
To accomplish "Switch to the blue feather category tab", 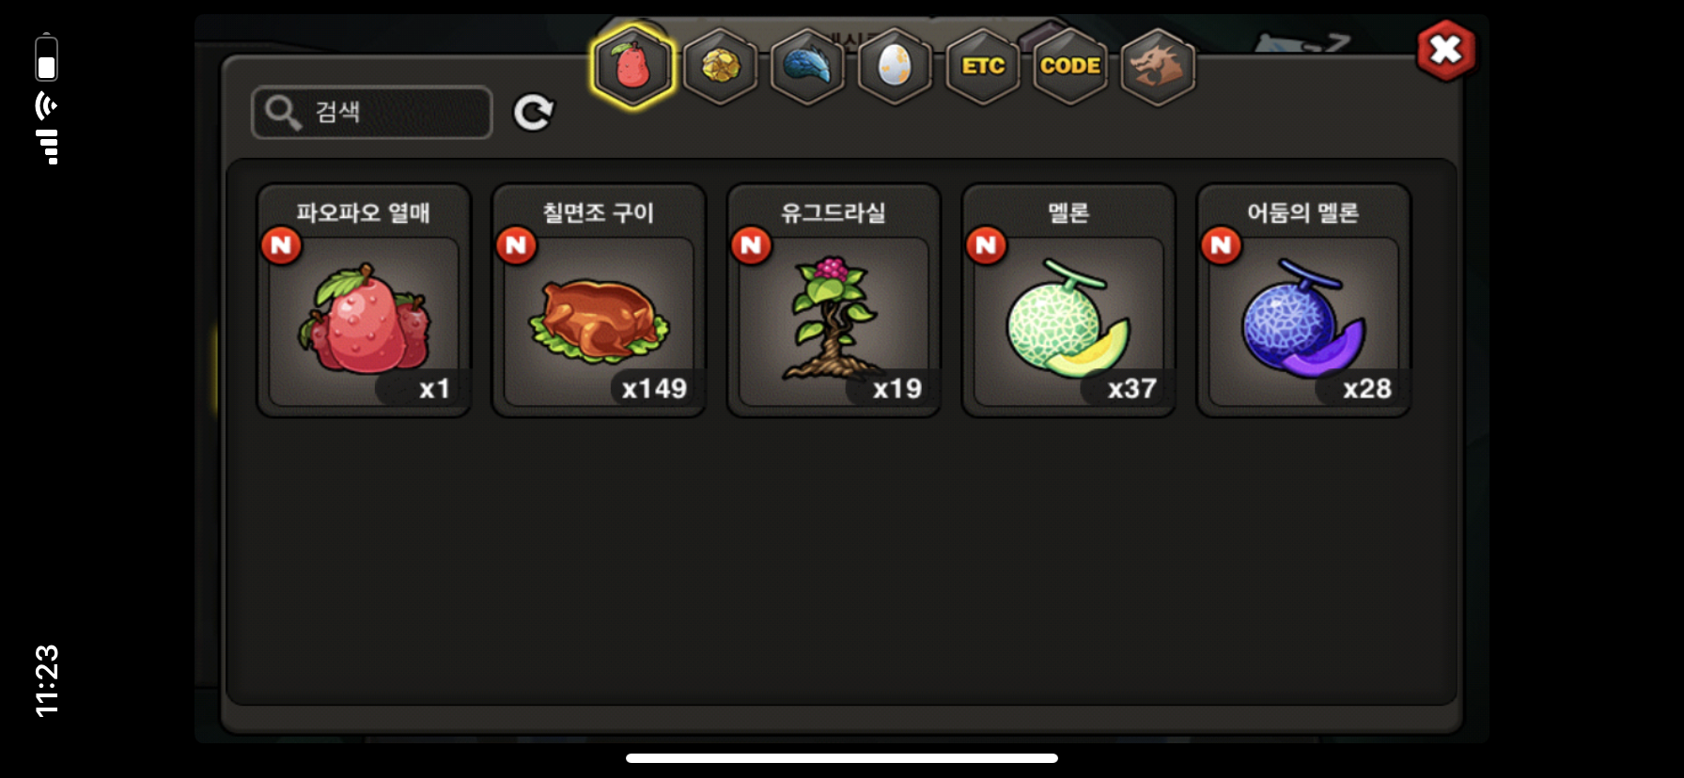I will pyautogui.click(x=807, y=66).
